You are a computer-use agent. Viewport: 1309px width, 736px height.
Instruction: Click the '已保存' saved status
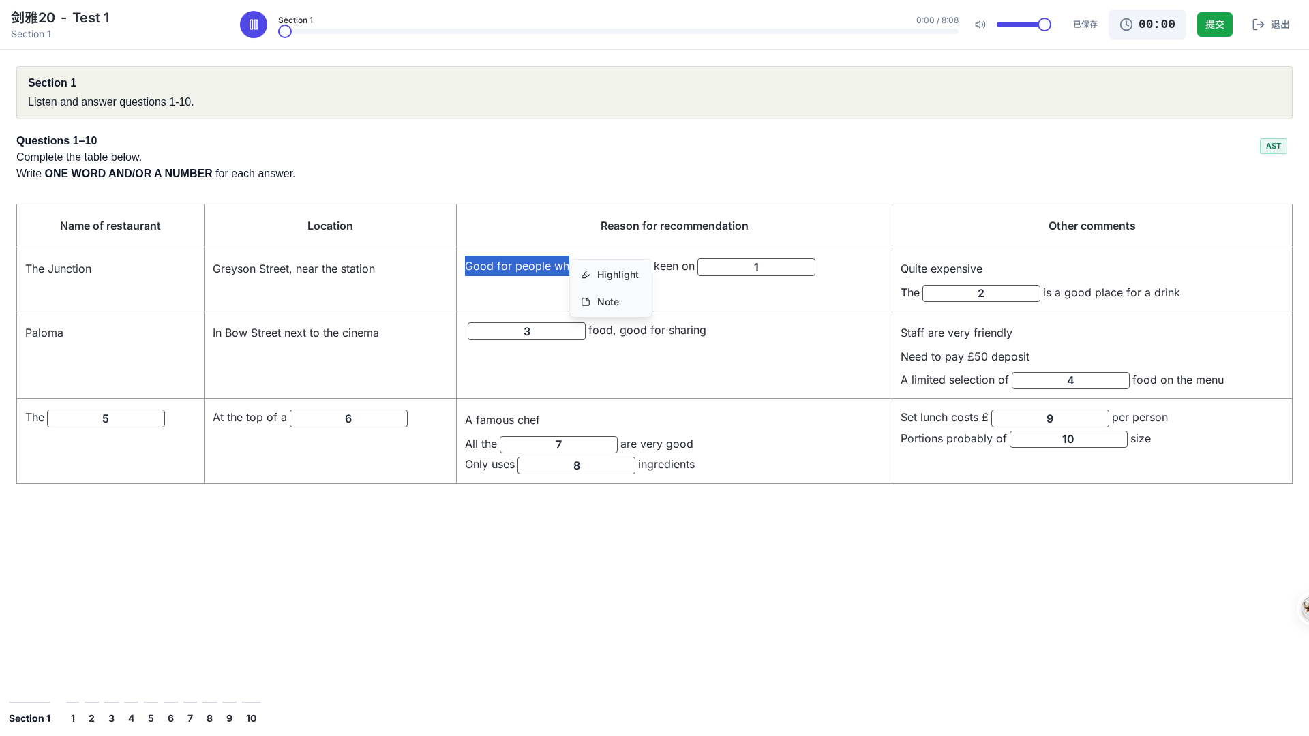click(x=1085, y=25)
